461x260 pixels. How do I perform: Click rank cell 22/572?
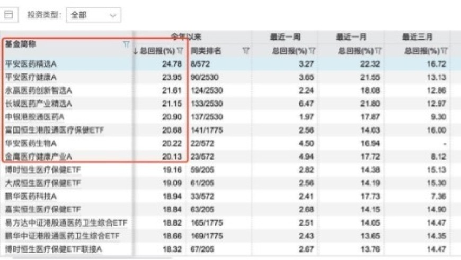click(x=202, y=143)
